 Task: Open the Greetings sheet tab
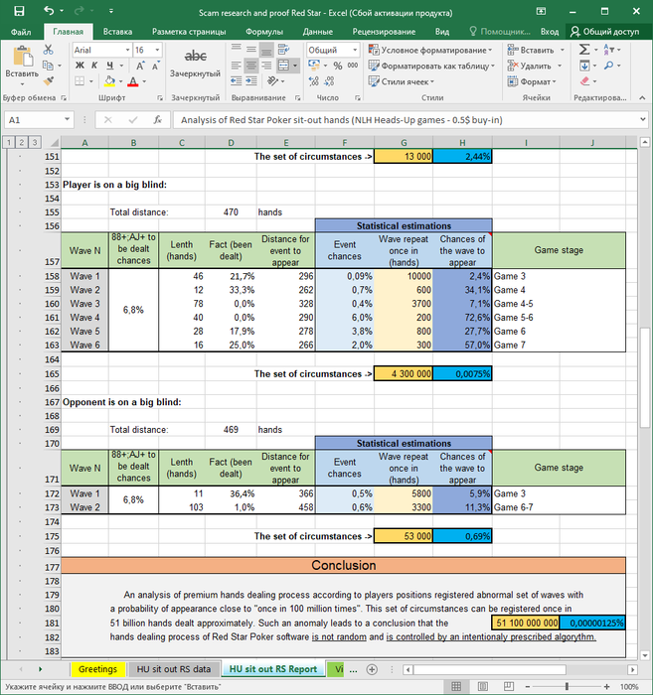97,669
